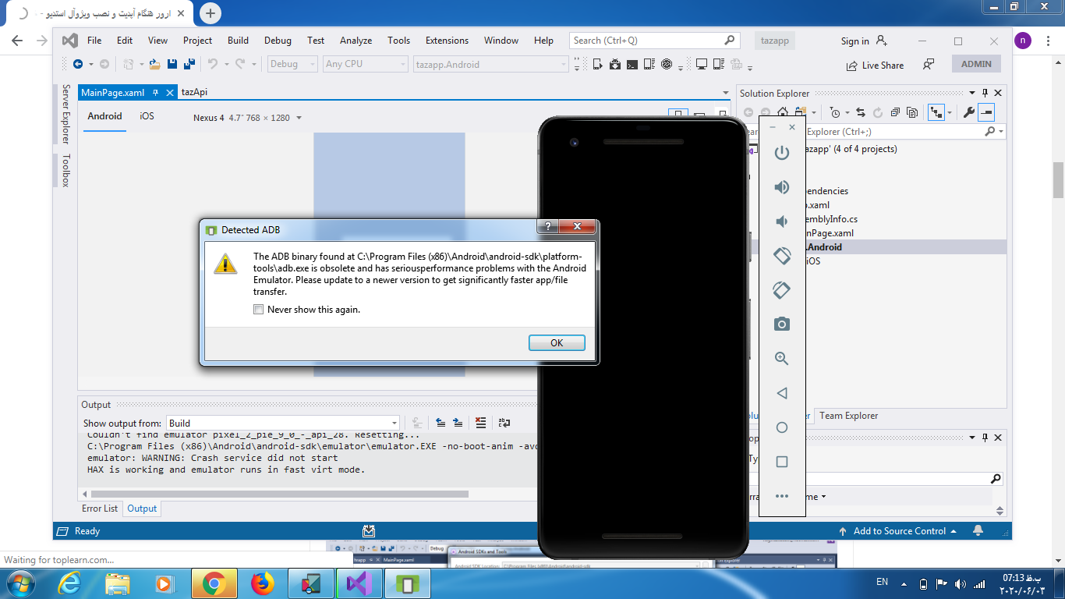Viewport: 1065px width, 599px height.
Task: Check 'Never show this again' checkbox
Action: pyautogui.click(x=259, y=310)
